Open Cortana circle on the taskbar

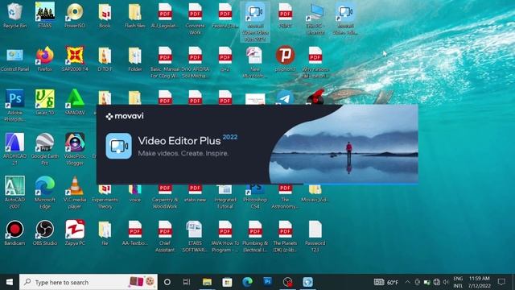[x=167, y=282]
